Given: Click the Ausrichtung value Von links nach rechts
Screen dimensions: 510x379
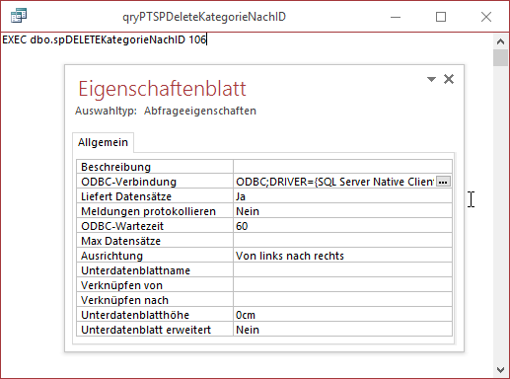Looking at the screenshot, I should click(342, 256).
